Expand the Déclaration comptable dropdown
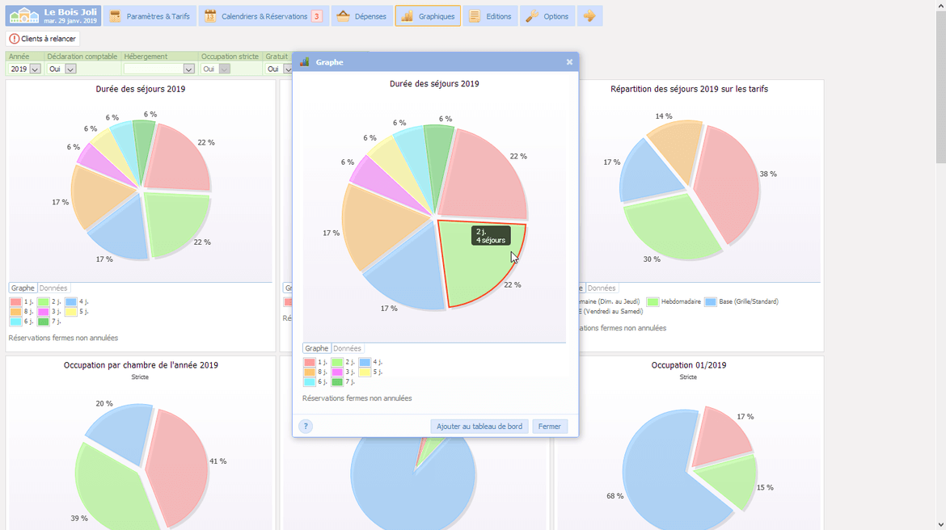946x530 pixels. click(70, 69)
